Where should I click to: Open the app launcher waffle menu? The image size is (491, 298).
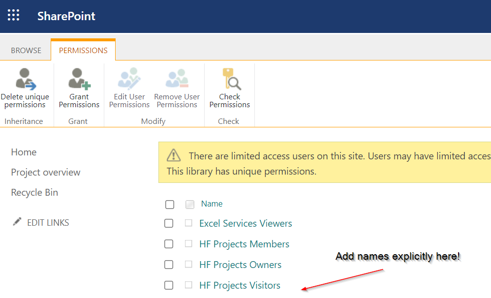click(x=13, y=15)
